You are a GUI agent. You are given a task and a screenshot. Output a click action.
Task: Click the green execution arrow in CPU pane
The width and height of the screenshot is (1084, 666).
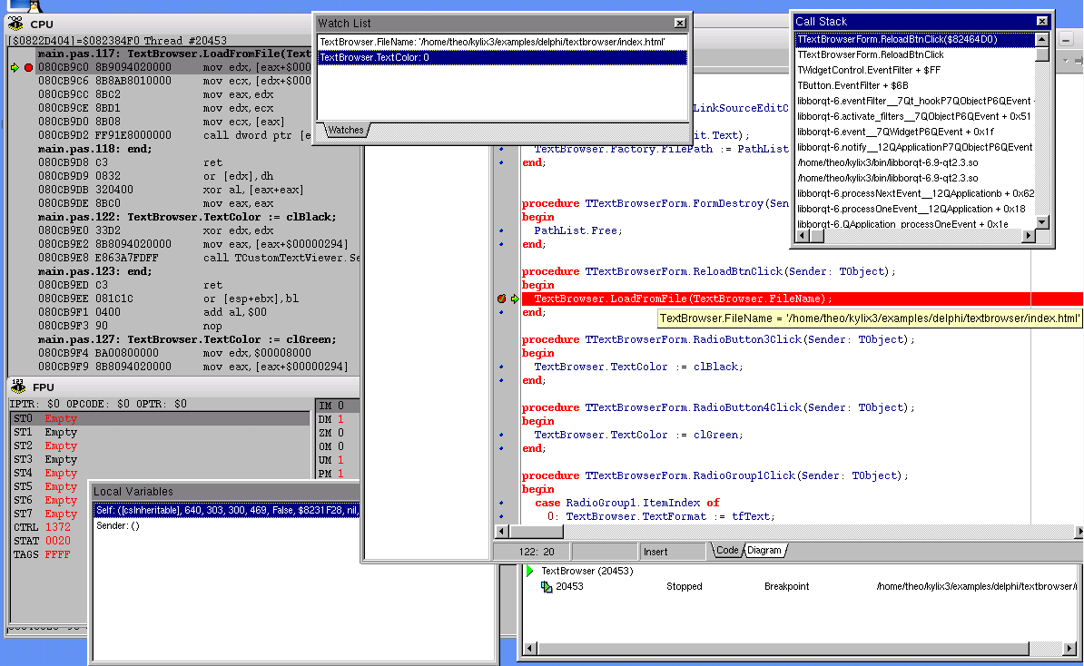pos(15,68)
